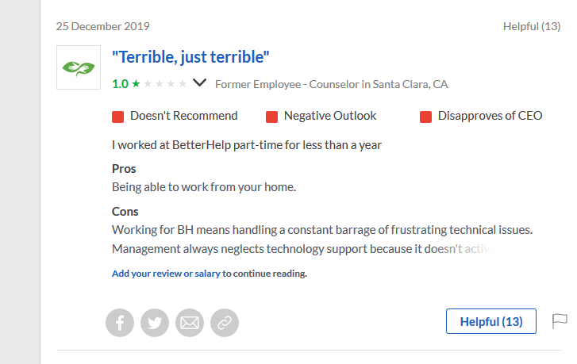
Task: Click the Doesn't Recommend red square
Action: (118, 117)
